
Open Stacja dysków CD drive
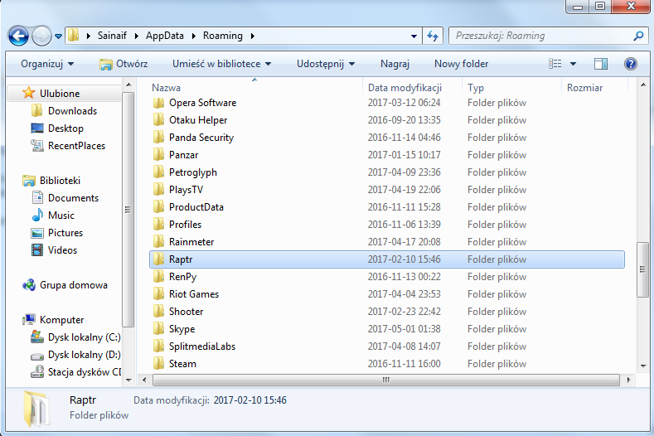[84, 372]
